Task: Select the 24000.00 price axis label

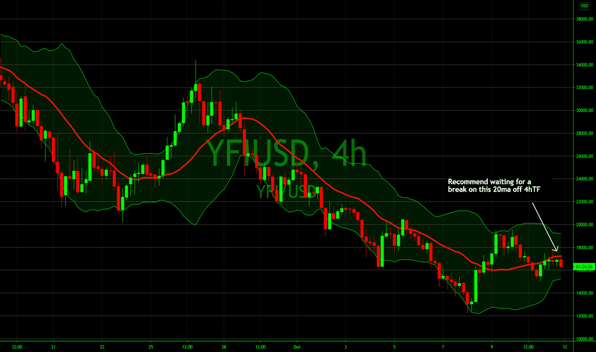Action: pos(584,179)
